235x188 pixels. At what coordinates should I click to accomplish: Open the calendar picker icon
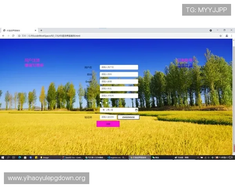[x=136, y=110]
